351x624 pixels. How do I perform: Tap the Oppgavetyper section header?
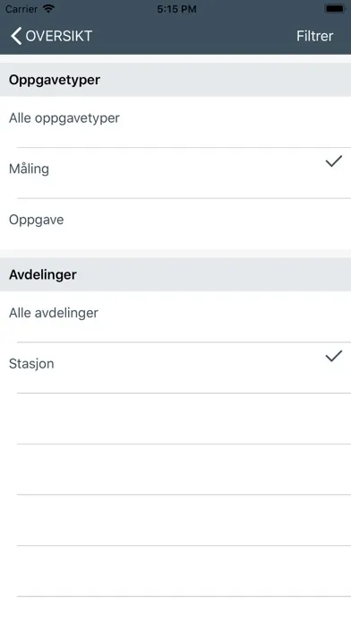[x=175, y=80]
